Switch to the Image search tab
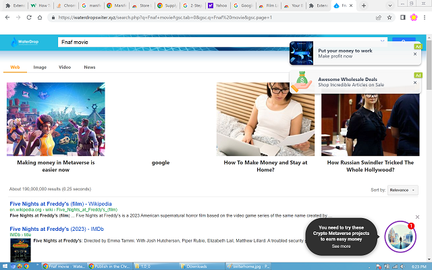 (40, 67)
